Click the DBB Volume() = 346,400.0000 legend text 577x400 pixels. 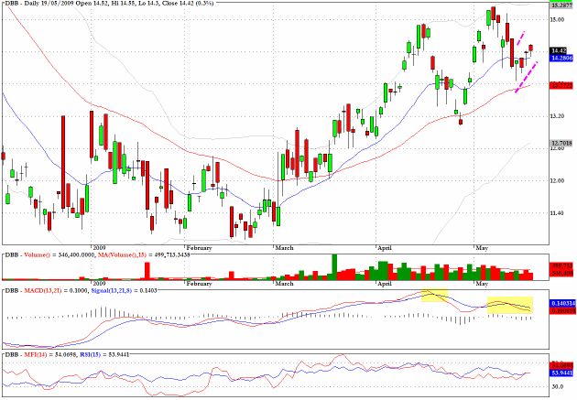50,254
